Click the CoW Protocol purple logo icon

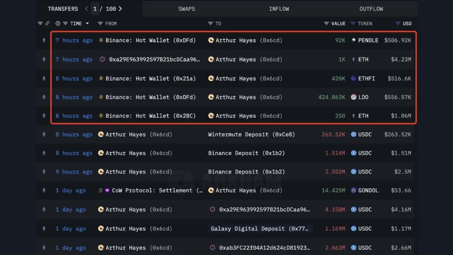click(x=107, y=190)
